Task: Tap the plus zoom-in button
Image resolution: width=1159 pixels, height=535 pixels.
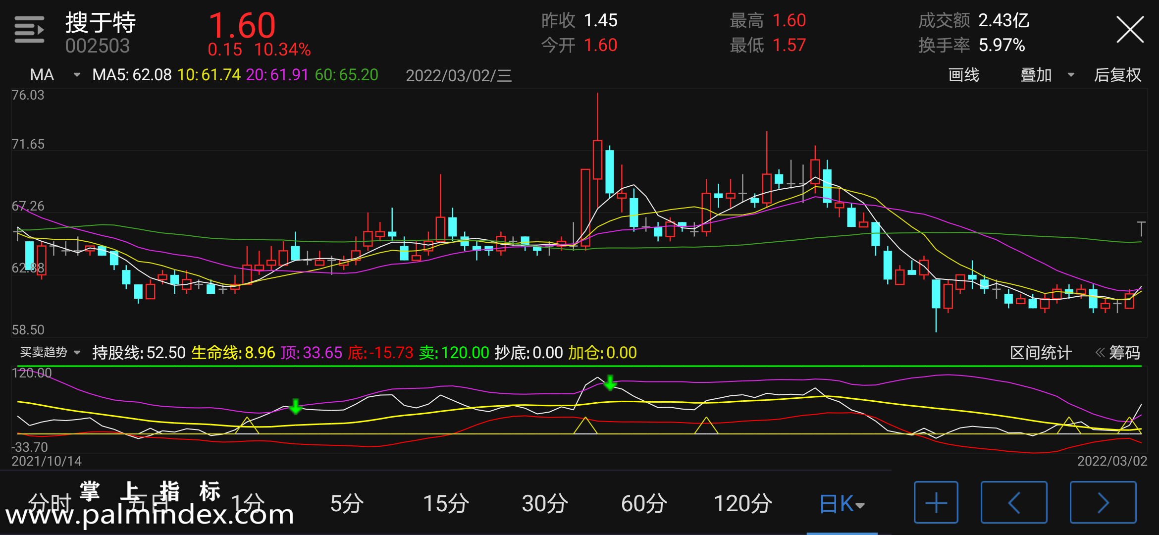Action: [936, 502]
